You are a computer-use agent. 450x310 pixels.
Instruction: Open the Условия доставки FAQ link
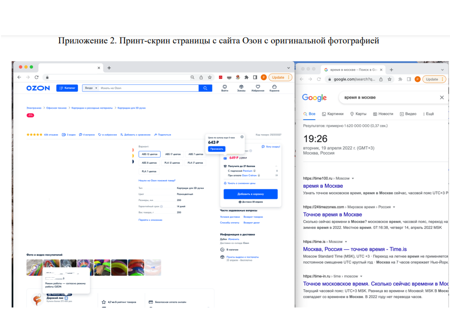coord(230,217)
